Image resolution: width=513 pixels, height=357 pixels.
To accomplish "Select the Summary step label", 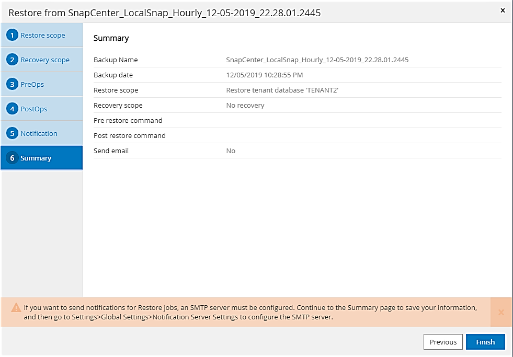I will point(36,158).
